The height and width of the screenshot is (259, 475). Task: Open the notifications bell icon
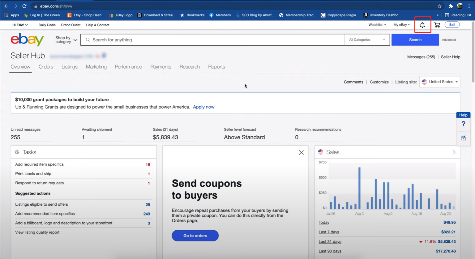coord(422,25)
